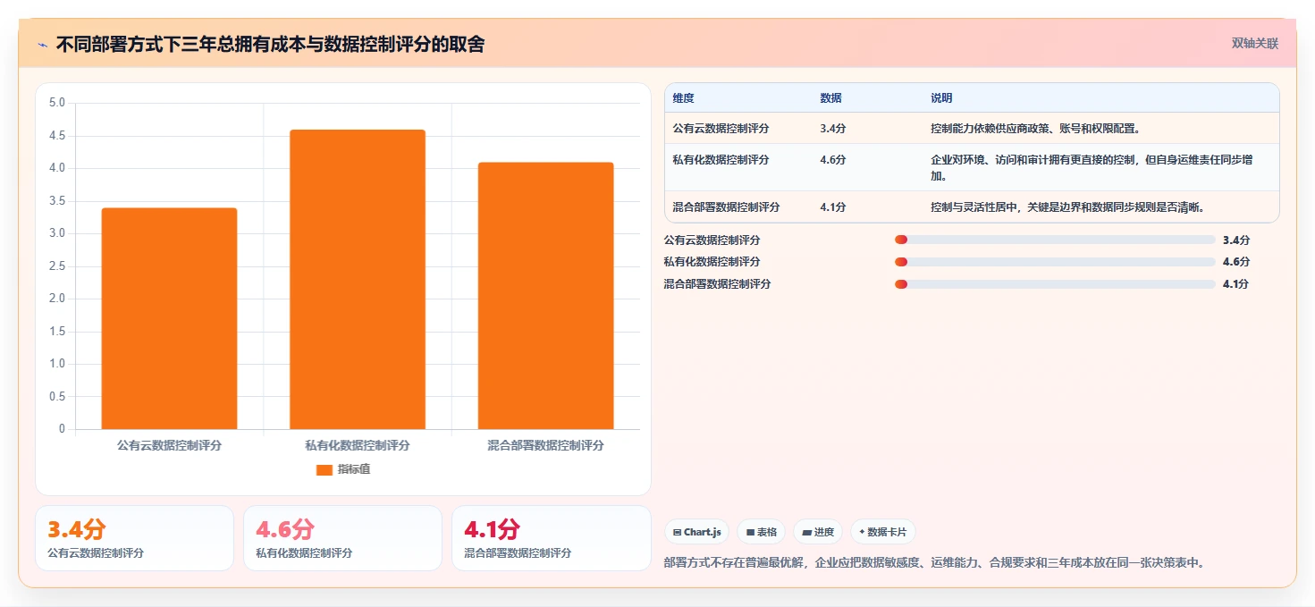Click the 4.6分 value in the table

[832, 160]
